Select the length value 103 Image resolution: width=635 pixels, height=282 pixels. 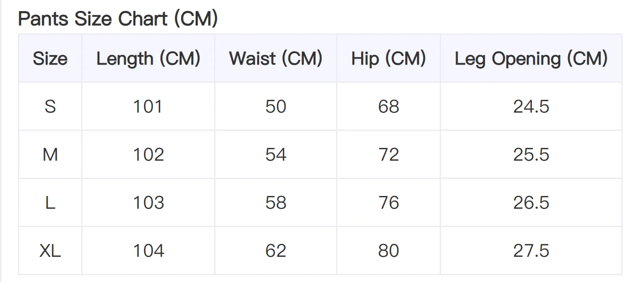pyautogui.click(x=148, y=203)
